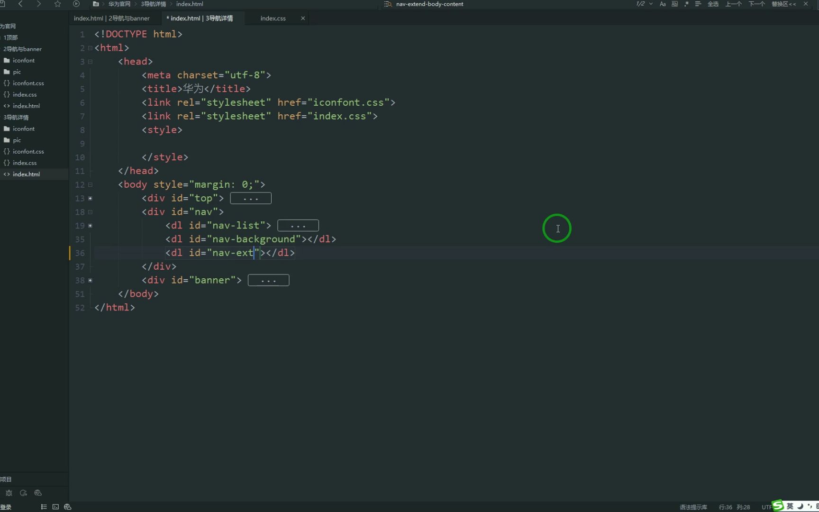Screen dimensions: 819x512
Task: Enable regular expression search mode
Action: tap(686, 4)
